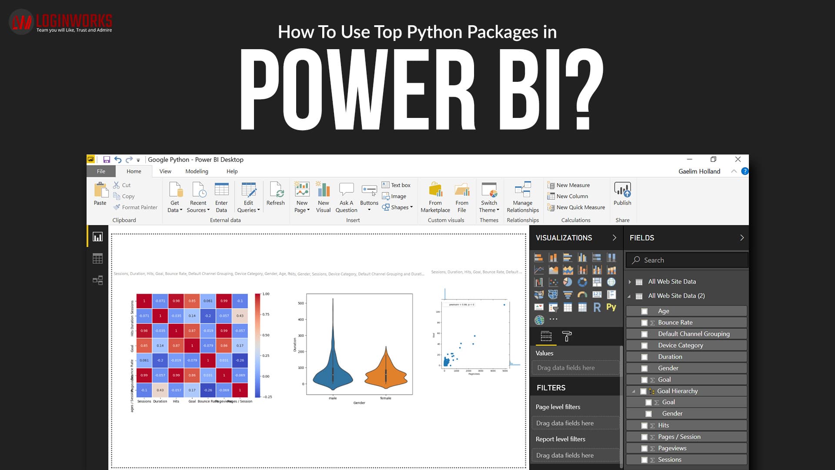This screenshot has width=835, height=470.
Task: Click Refresh to reload data
Action: [x=276, y=196]
